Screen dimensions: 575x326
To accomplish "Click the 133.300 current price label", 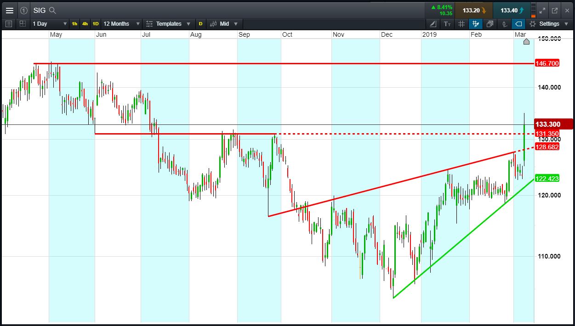I will pos(553,124).
